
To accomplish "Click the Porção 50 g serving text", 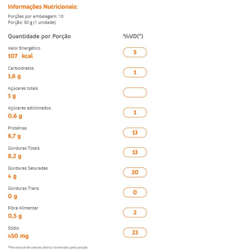I will (32, 22).
